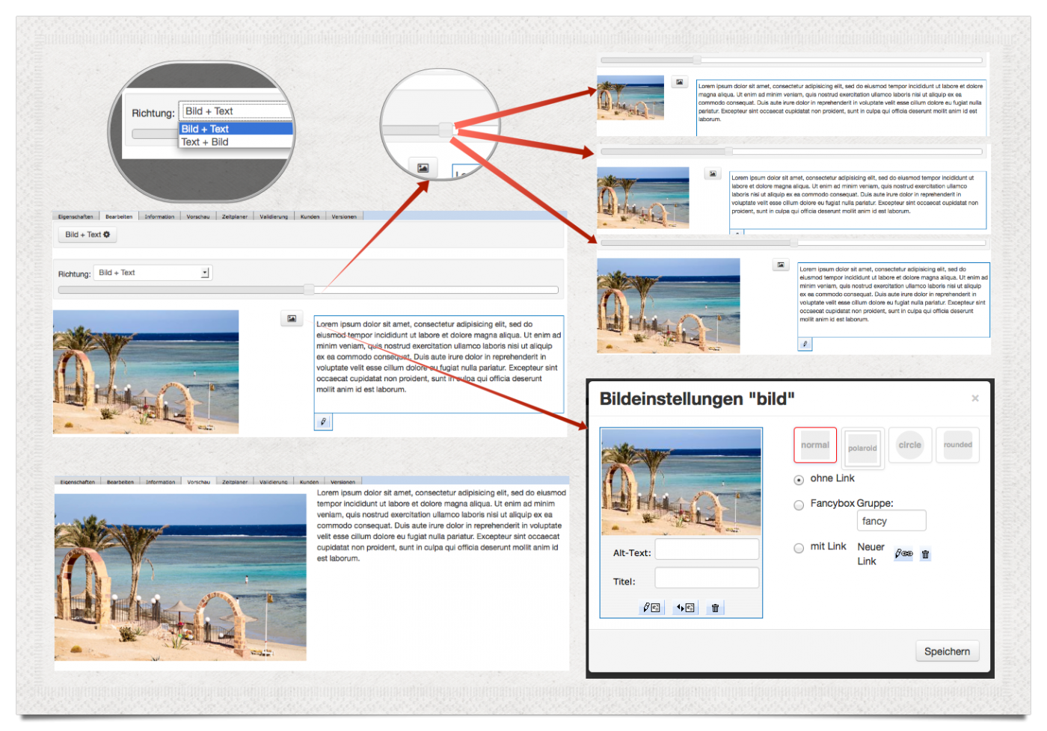The height and width of the screenshot is (731, 1047).
Task: Click the edit link icon beside Neuer Link
Action: (x=903, y=554)
